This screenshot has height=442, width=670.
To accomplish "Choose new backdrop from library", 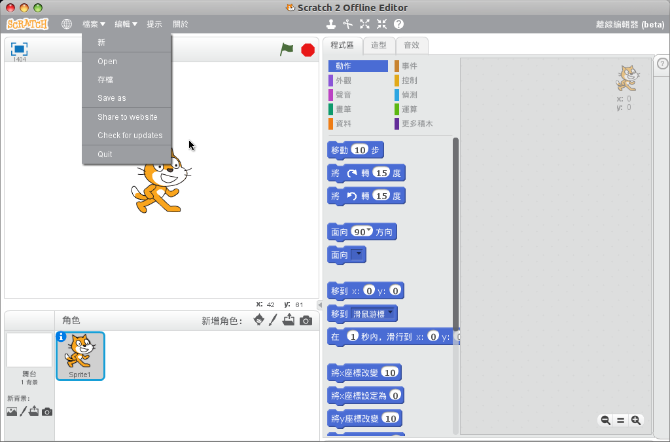I will click(12, 411).
